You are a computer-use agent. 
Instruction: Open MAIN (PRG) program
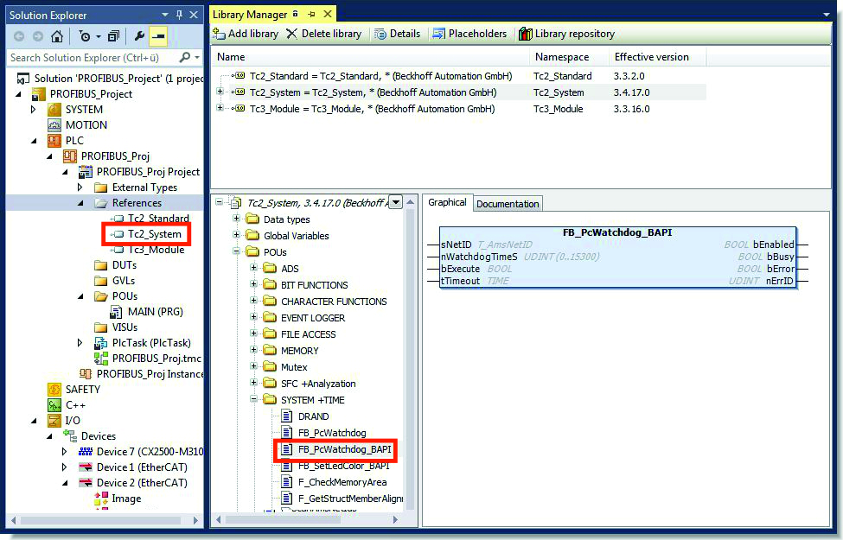155,312
